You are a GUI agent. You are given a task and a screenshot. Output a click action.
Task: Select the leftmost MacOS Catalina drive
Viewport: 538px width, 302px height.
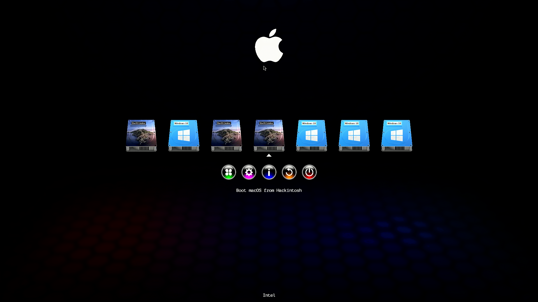pos(141,136)
